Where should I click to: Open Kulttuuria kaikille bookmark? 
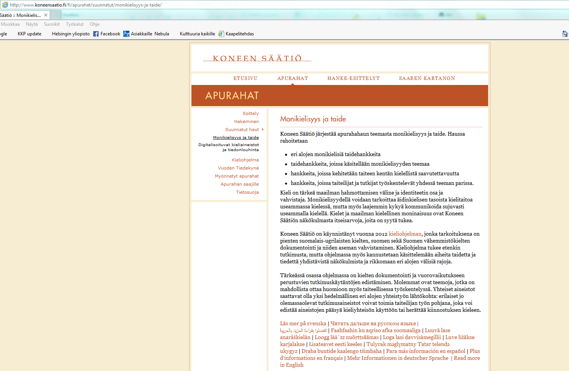point(197,34)
